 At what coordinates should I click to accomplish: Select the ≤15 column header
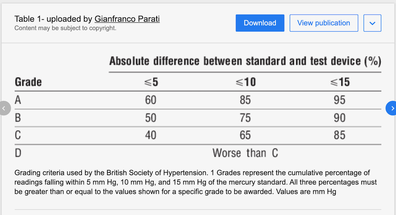click(340, 82)
